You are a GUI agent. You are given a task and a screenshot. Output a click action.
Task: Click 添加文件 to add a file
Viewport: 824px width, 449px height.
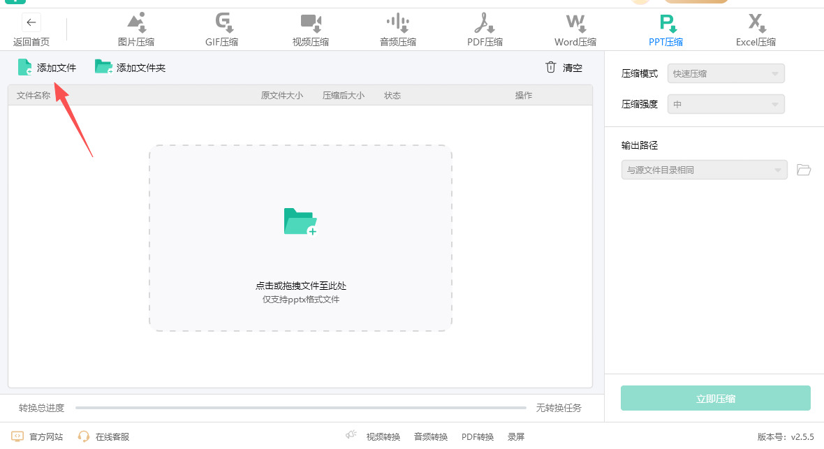pyautogui.click(x=47, y=68)
